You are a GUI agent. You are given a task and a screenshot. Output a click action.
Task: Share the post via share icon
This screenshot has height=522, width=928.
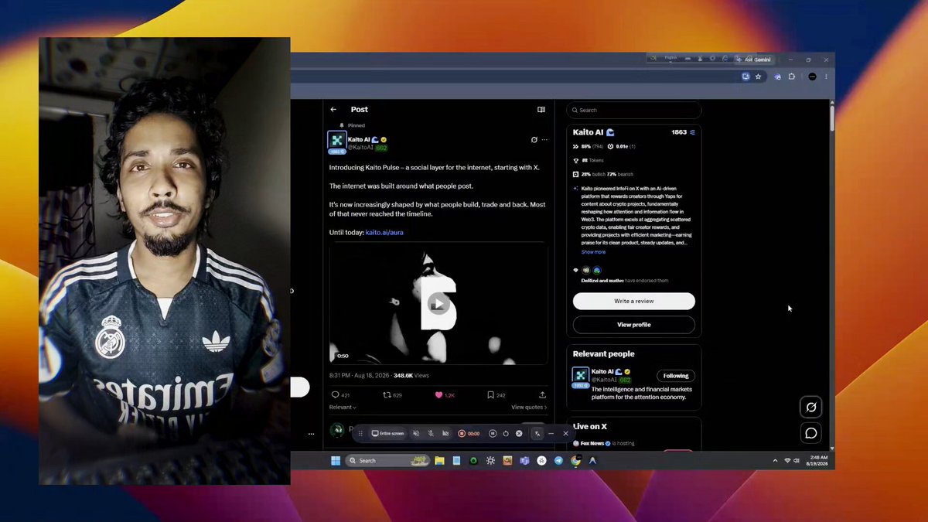[x=542, y=395]
